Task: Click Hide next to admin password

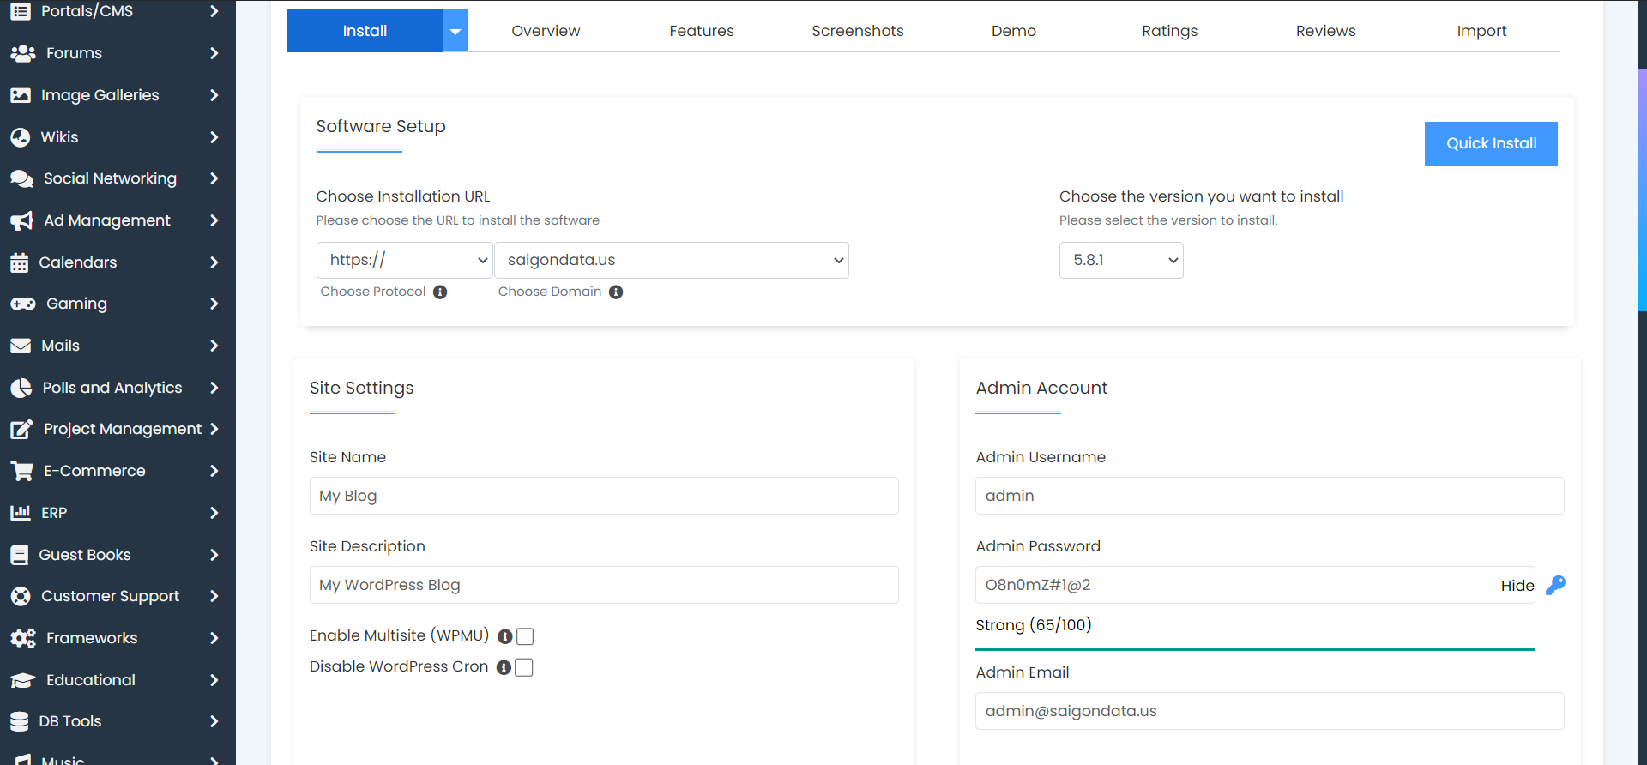Action: (1517, 586)
